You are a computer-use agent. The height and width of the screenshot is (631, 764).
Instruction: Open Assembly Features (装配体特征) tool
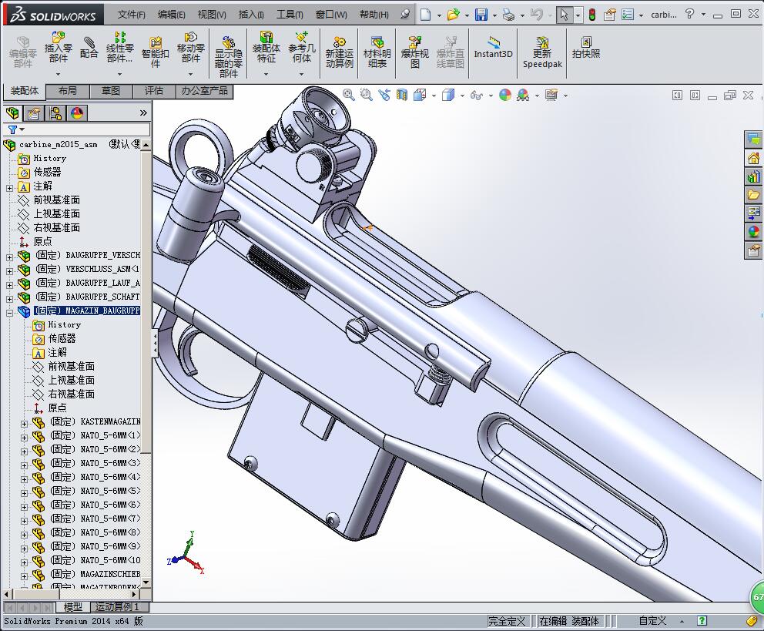tap(266, 47)
